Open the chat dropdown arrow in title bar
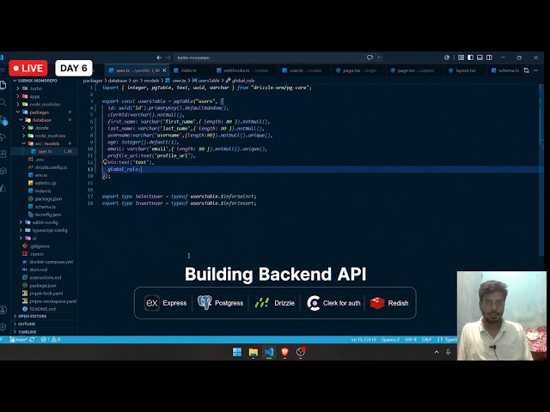 pos(378,58)
